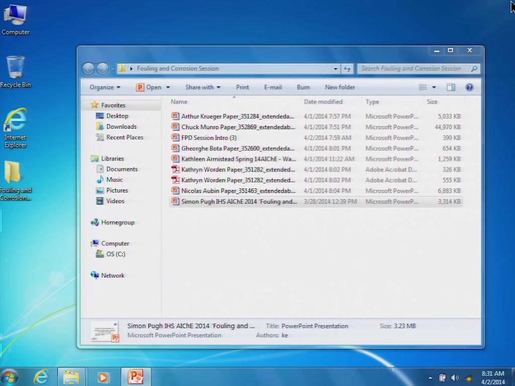Image resolution: width=515 pixels, height=386 pixels.
Task: Open recent locations dropdown next to nav arrows
Action: tap(113, 68)
